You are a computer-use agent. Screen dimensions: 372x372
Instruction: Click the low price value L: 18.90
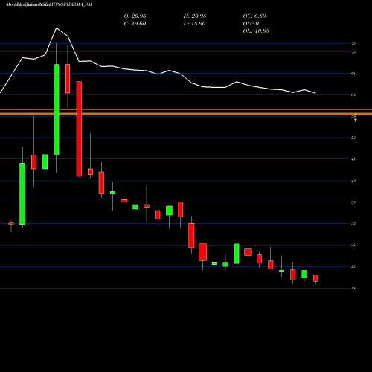(x=194, y=24)
